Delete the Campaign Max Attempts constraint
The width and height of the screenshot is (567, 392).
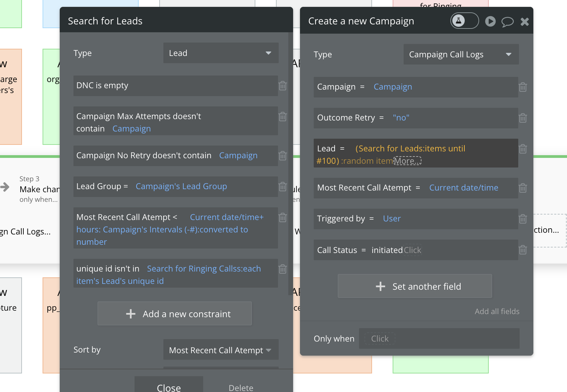click(x=283, y=117)
